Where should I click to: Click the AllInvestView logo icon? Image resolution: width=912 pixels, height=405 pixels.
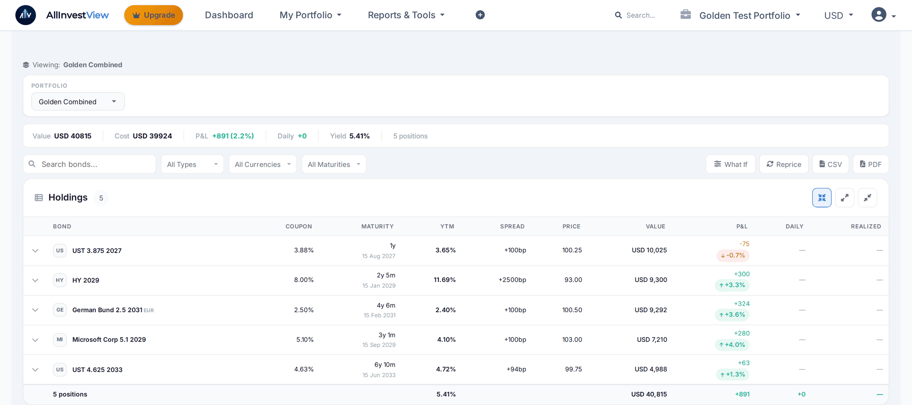(x=25, y=15)
